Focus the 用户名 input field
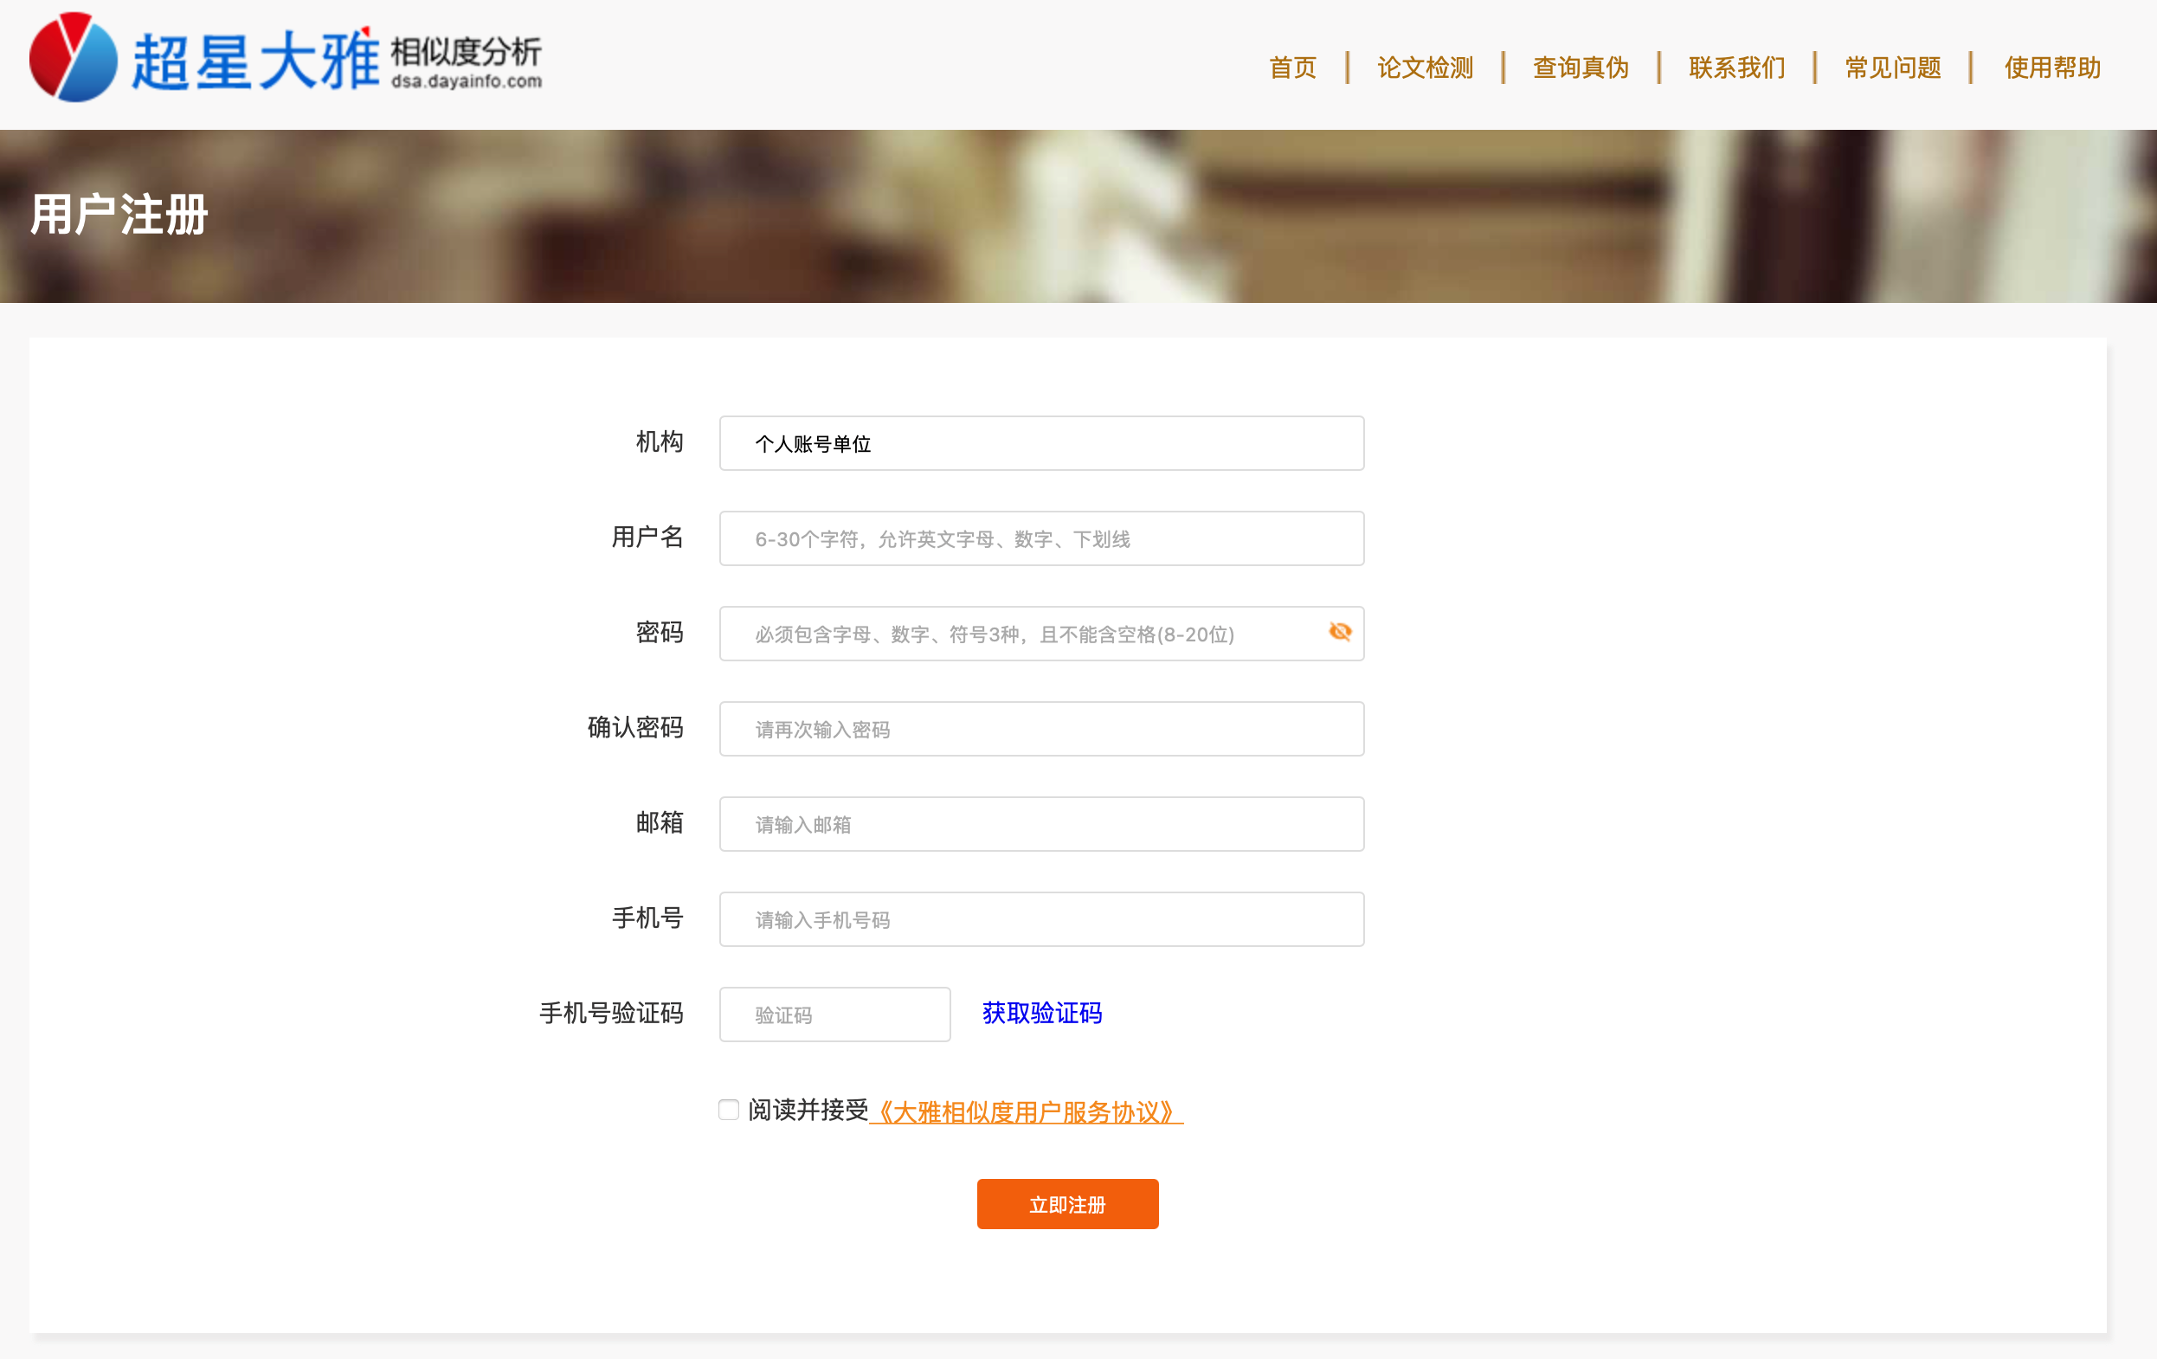Viewport: 2157px width, 1359px height. (x=1041, y=538)
